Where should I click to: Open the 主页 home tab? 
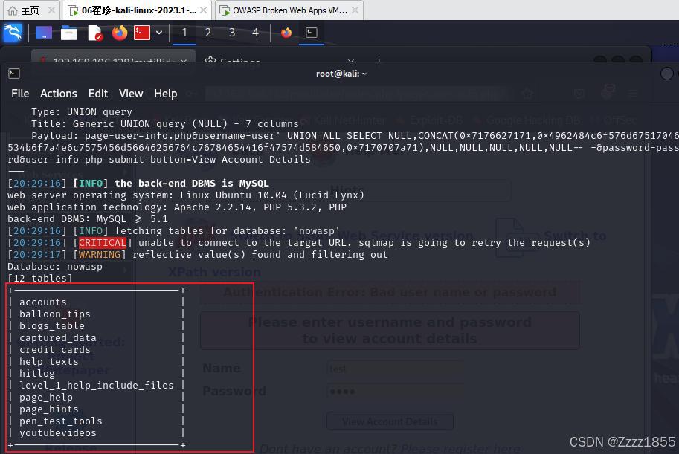point(25,10)
